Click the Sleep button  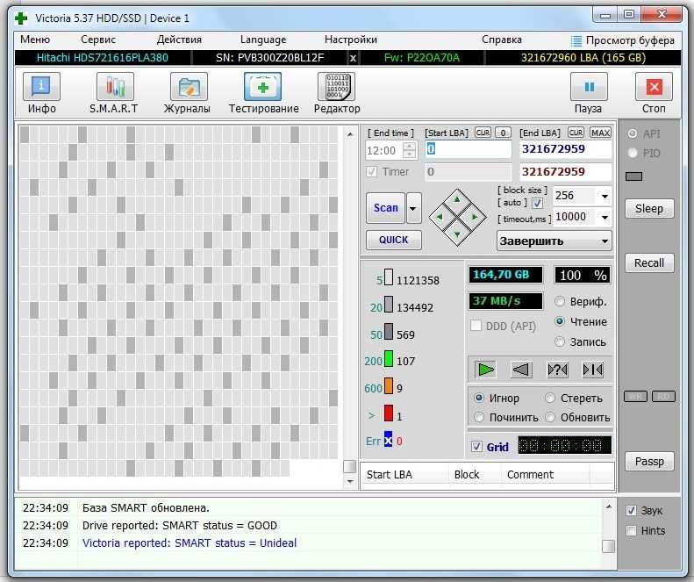coord(649,209)
